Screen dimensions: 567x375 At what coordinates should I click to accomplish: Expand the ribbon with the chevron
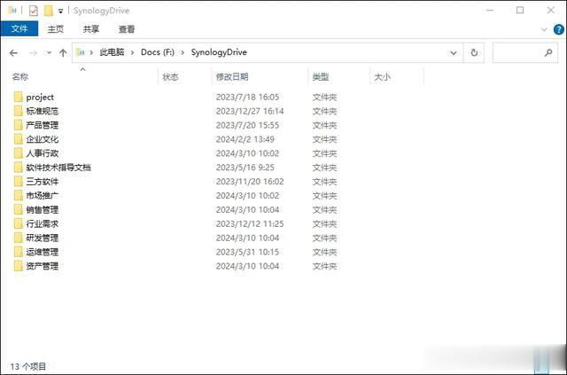coord(544,29)
